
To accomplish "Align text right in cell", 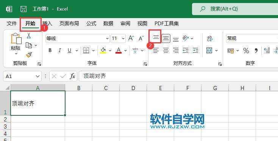I will [176, 51].
